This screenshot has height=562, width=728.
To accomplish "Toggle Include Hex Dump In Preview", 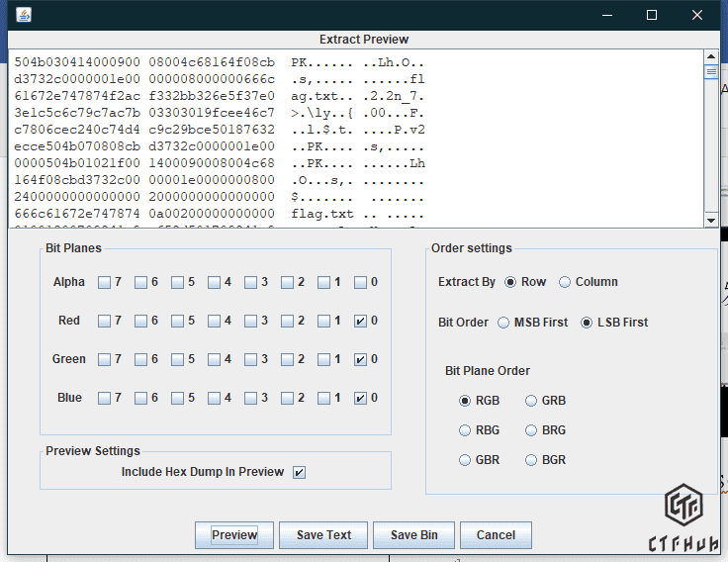I will [300, 472].
